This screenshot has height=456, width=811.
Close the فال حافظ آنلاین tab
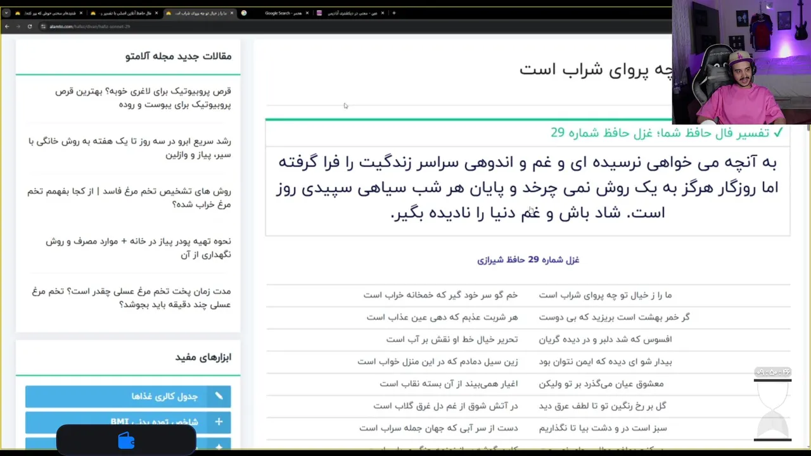tap(157, 13)
